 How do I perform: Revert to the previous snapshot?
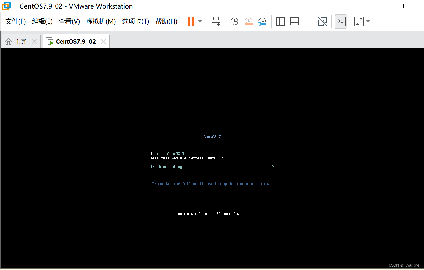(x=248, y=21)
